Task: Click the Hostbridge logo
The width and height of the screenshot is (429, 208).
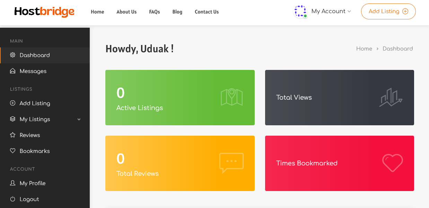Action: point(44,12)
